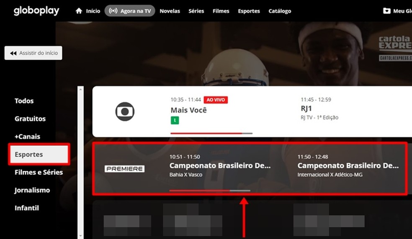The width and height of the screenshot is (412, 239).
Task: Click the live broadcast icon in Agora na TV
Action: pos(113,11)
